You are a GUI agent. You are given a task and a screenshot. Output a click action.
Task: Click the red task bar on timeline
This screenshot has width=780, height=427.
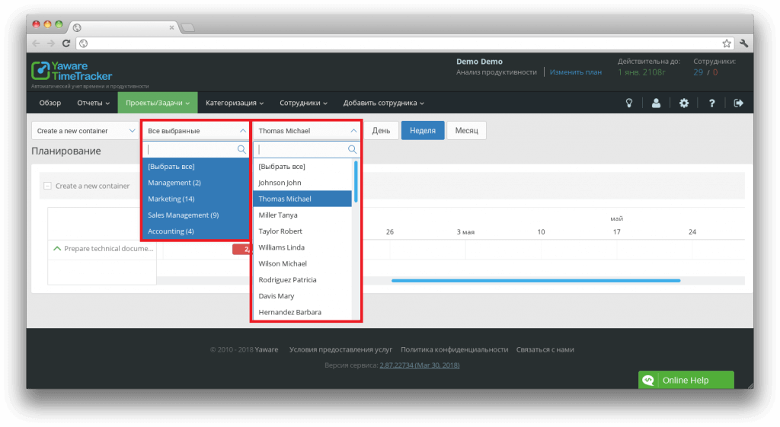pos(241,250)
